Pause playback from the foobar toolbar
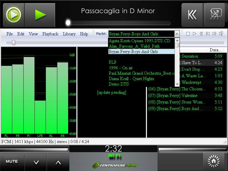 [201, 34]
